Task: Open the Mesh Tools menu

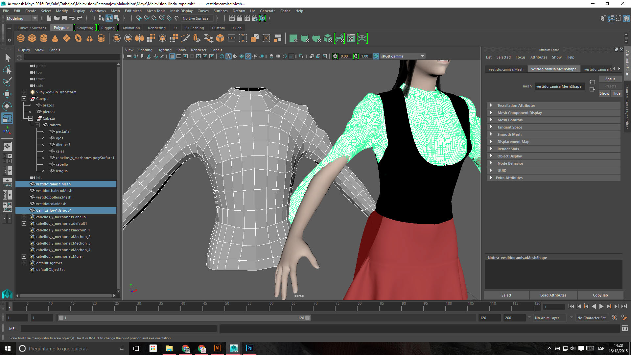Action: (155, 11)
